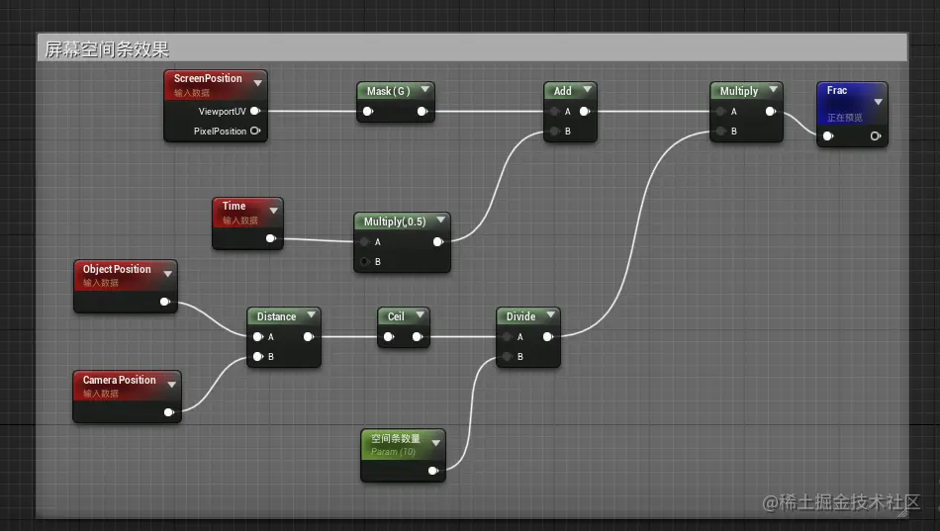Collapse the Multiply(,0.5) node arrow

click(441, 220)
